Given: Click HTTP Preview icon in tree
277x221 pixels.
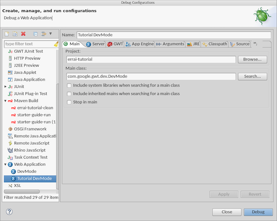Looking at the screenshot, I should 10,58.
